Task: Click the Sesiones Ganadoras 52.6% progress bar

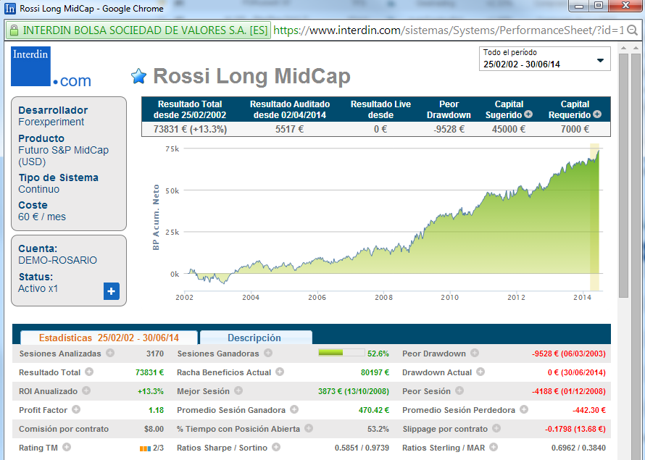Action: (x=341, y=353)
